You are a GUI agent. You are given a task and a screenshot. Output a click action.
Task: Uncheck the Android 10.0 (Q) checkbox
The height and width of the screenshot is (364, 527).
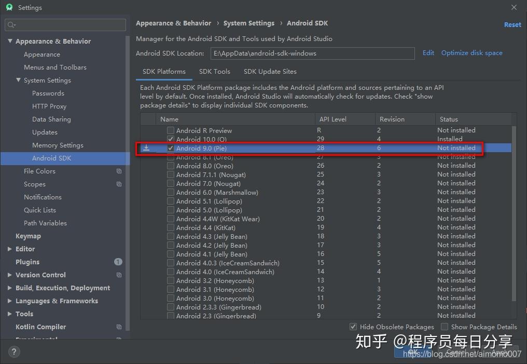click(171, 139)
